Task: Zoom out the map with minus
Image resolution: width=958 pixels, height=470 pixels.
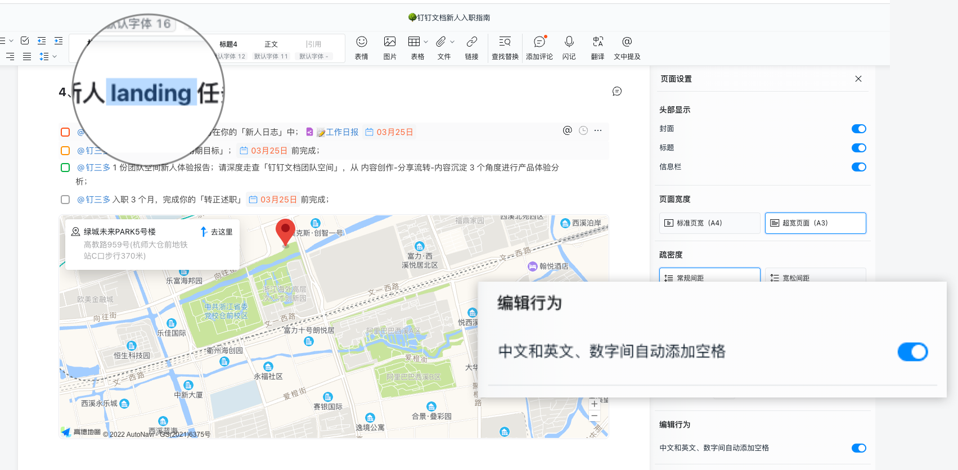Action: pos(594,416)
